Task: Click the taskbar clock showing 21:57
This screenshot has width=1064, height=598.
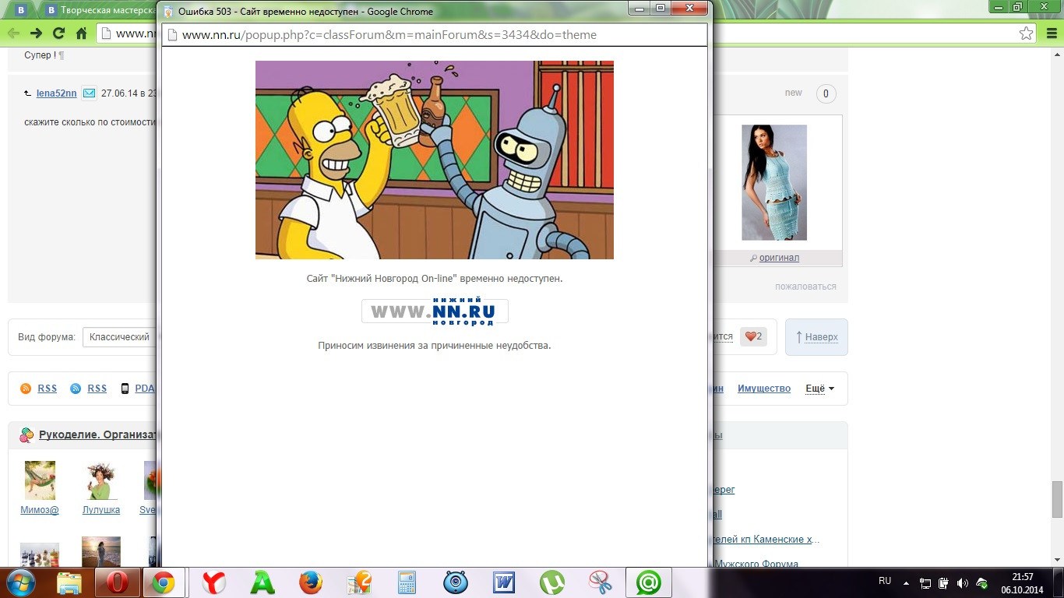Action: click(1023, 582)
